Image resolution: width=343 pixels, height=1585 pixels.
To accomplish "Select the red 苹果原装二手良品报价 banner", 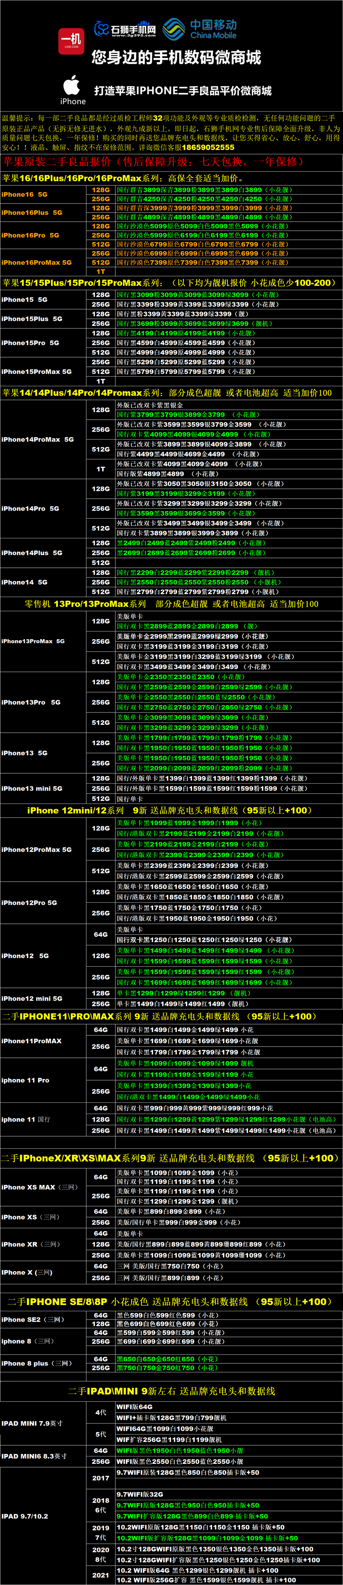I will click(x=153, y=162).
